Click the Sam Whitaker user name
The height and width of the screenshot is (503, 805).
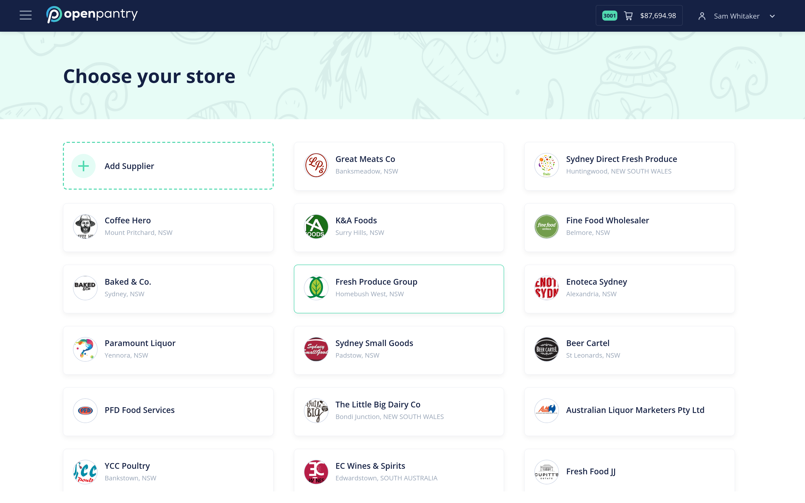pyautogui.click(x=737, y=16)
